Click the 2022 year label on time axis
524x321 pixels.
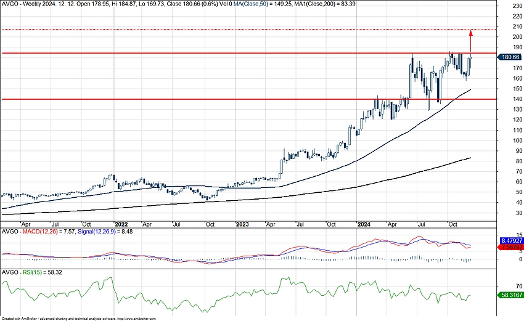pos(121,224)
